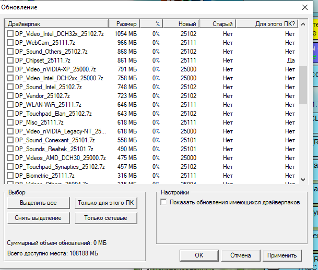The width and height of the screenshot is (318, 270).
Task: Tick the DP_WebCam_25111.7z driverpack checkbox
Action: 10,43
